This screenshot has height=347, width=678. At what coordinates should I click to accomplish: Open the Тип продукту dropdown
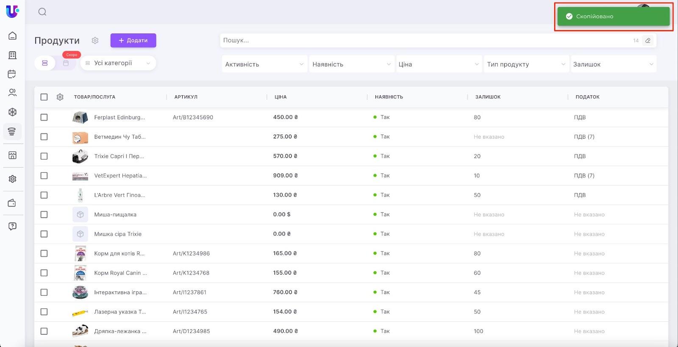525,64
